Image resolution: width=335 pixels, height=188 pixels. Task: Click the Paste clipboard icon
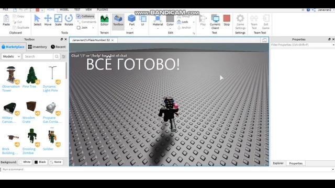[6, 19]
